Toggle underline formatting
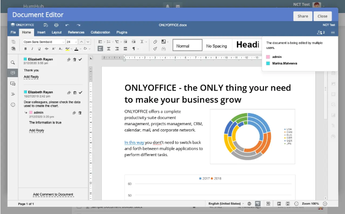The image size is (345, 214). pyautogui.click(x=39, y=48)
